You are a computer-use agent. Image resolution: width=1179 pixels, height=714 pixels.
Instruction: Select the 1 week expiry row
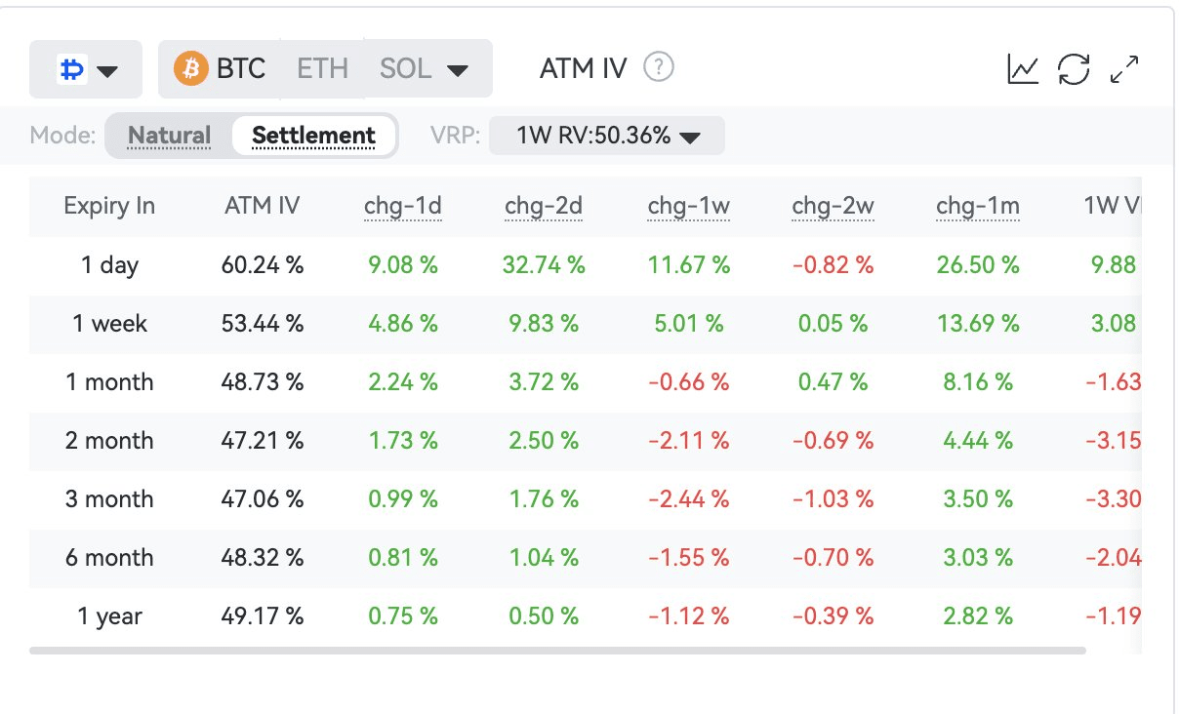(x=109, y=324)
